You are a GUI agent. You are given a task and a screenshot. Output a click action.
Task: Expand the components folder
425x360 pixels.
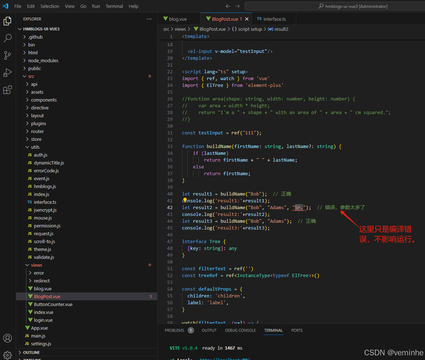87,100
